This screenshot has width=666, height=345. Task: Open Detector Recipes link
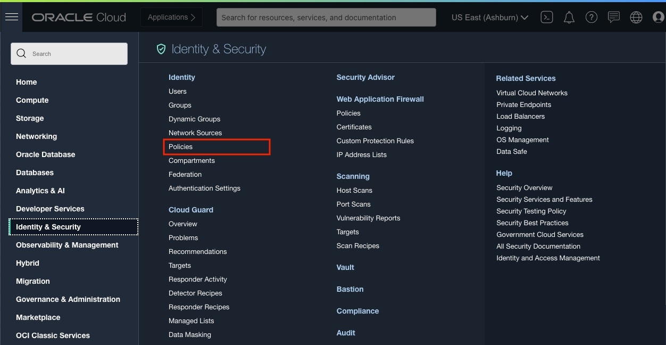tap(195, 293)
